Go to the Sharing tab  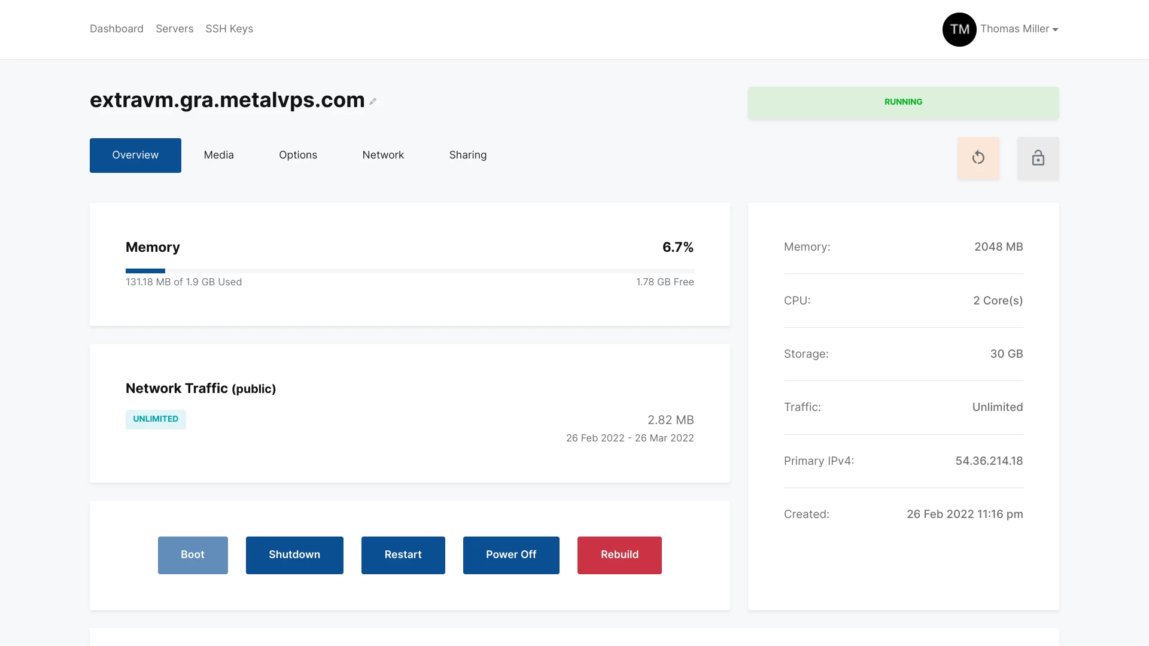pos(467,156)
